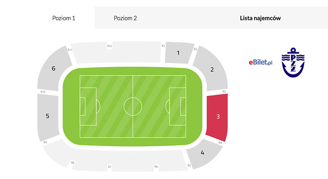Switch to the Poziom 2 tab
The image size is (328, 179).
tap(125, 18)
